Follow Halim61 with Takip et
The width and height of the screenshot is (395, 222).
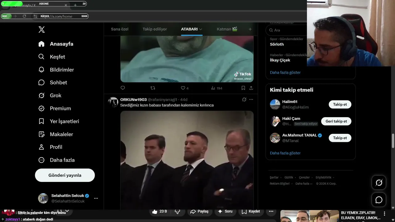[x=340, y=104]
